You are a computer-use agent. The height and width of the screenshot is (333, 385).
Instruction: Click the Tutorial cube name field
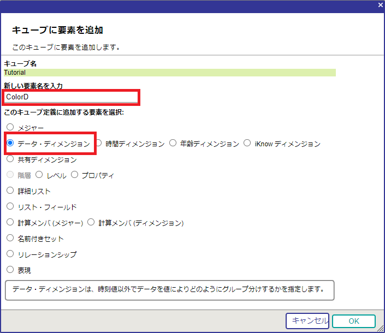click(x=169, y=72)
